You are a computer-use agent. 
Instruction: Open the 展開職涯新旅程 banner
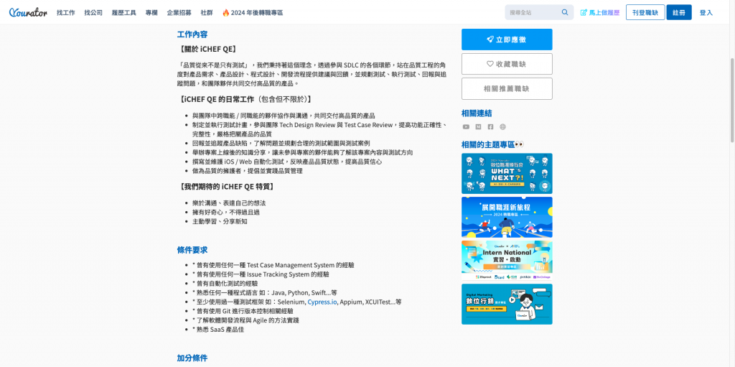coord(507,217)
